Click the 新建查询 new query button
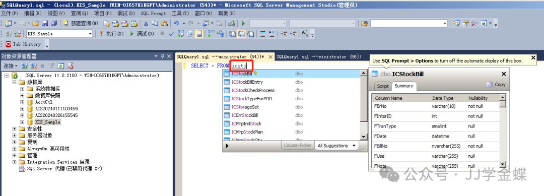 pyautogui.click(x=81, y=23)
